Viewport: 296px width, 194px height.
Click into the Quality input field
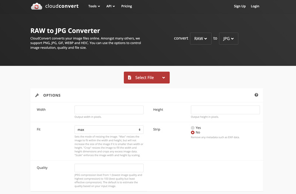109,168
